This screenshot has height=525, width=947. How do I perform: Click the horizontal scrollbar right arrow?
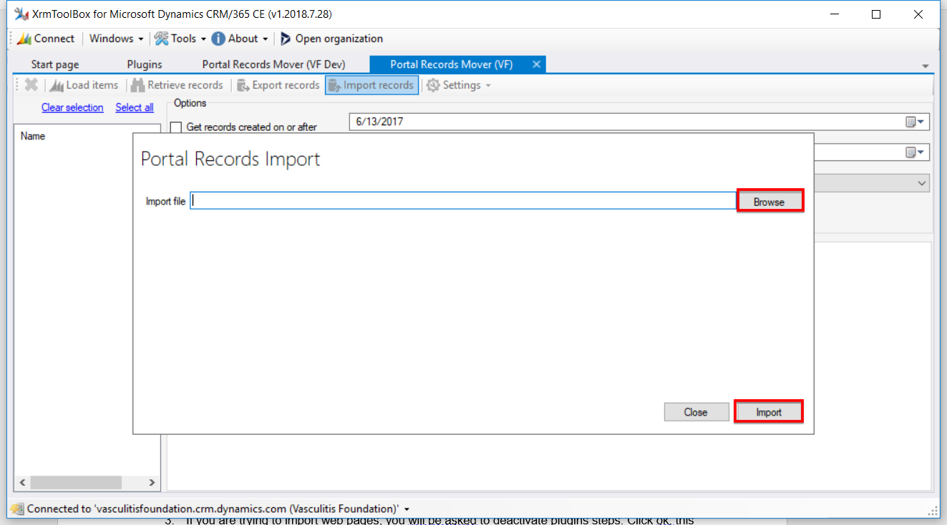click(x=151, y=483)
